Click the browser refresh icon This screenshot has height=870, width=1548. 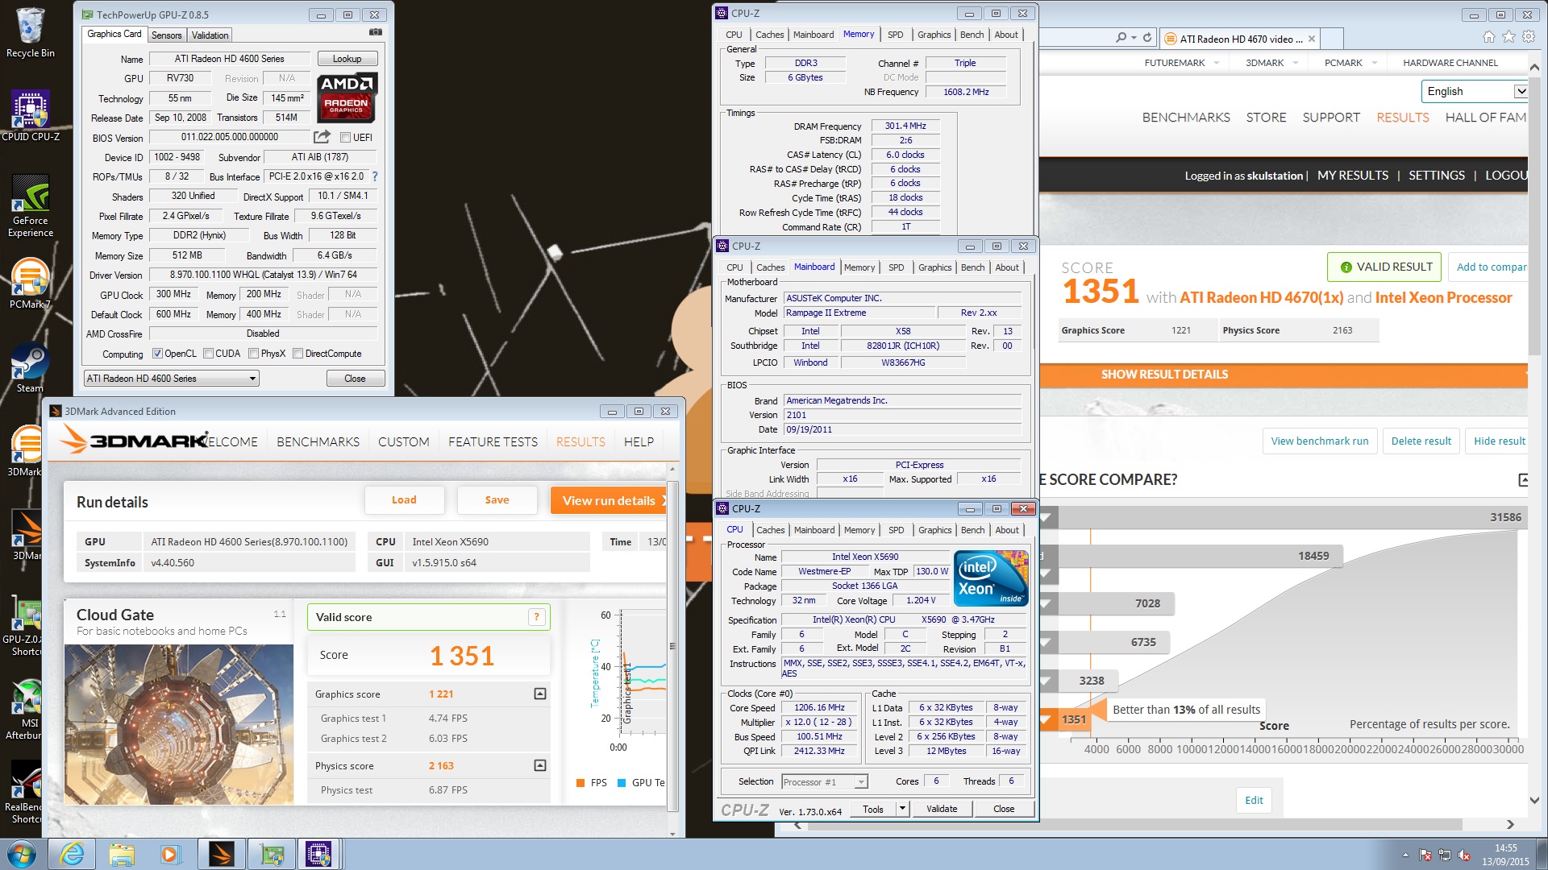(x=1147, y=38)
